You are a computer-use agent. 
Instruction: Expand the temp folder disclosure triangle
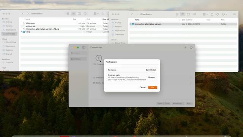point(22,32)
